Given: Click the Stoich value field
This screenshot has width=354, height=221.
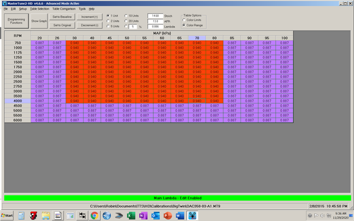Looking at the screenshot, I should pyautogui.click(x=155, y=16).
